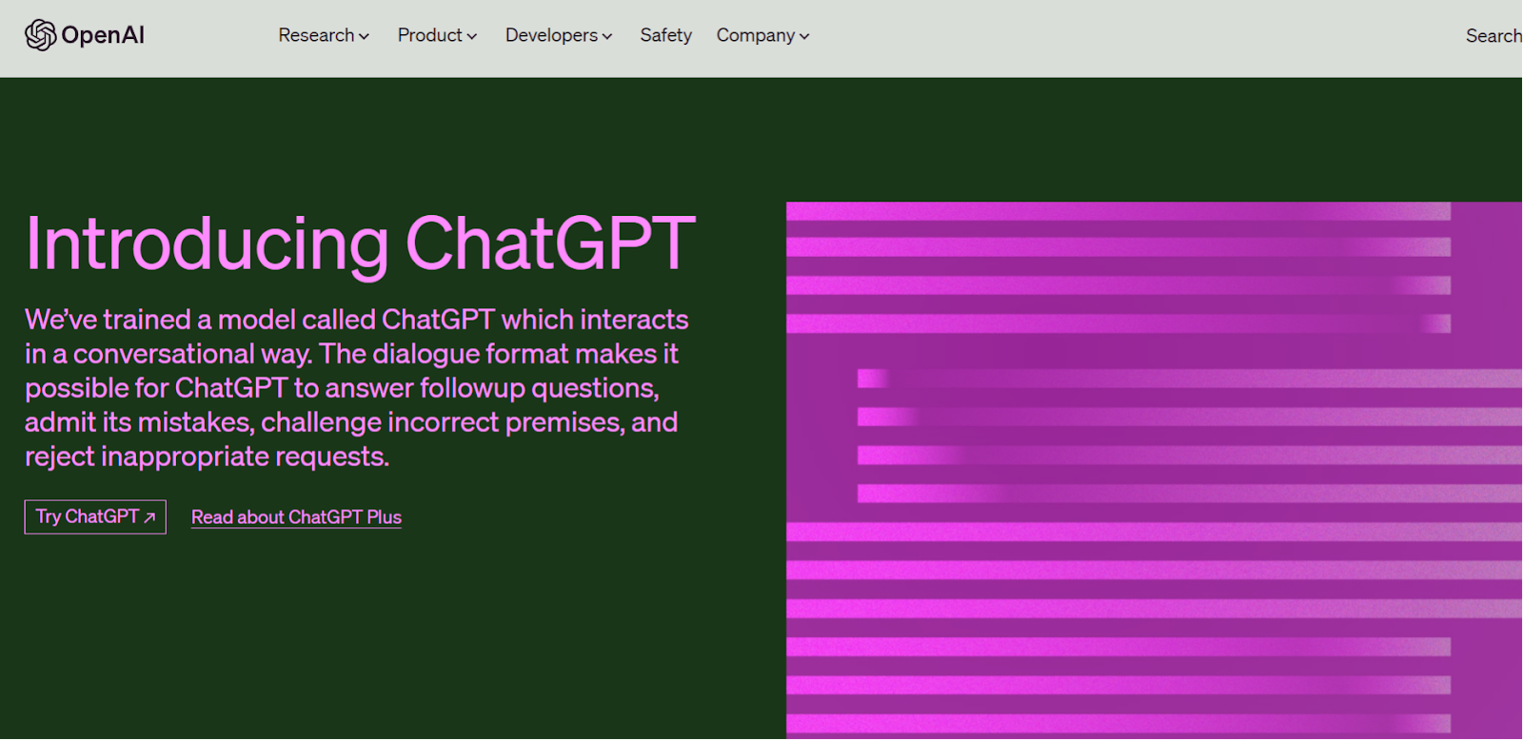Image resolution: width=1523 pixels, height=740 pixels.
Task: Open the Product menu
Action: (437, 35)
